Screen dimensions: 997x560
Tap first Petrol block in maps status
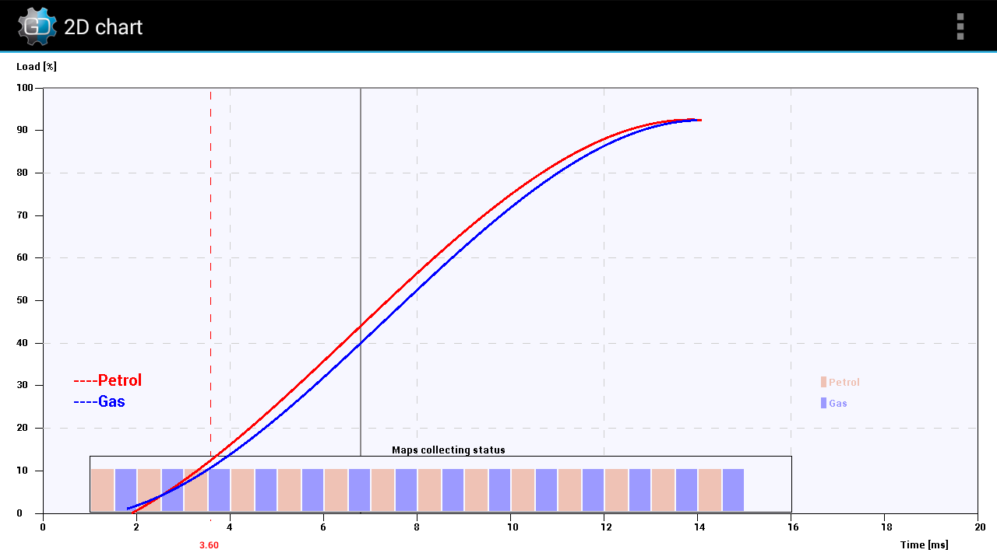(102, 490)
